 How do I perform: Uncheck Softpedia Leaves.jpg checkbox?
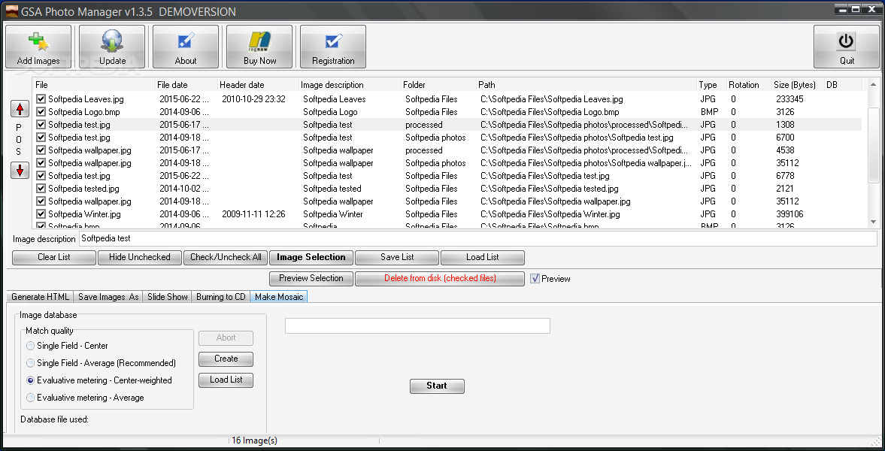(x=41, y=98)
